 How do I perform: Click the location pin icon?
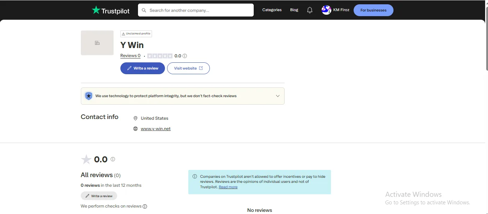point(135,118)
